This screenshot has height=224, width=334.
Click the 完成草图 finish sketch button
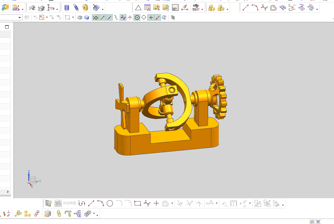click(65, 203)
